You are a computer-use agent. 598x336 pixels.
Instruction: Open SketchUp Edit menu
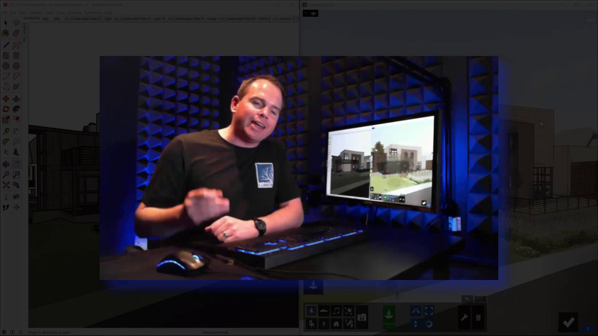pyautogui.click(x=13, y=13)
